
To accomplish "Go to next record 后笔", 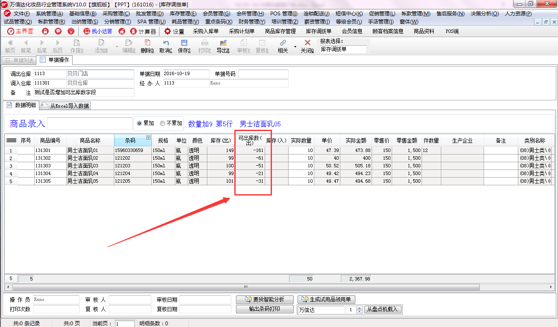I will coord(41,46).
